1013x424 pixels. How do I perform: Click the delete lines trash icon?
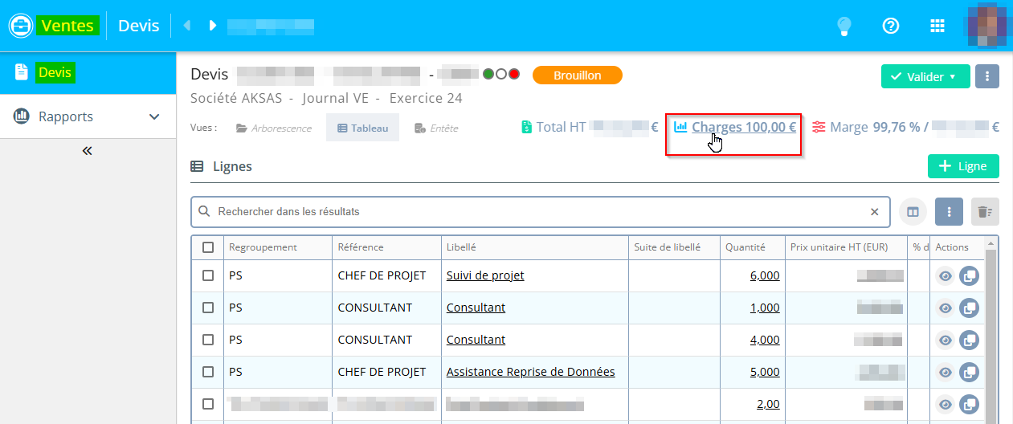tap(983, 212)
